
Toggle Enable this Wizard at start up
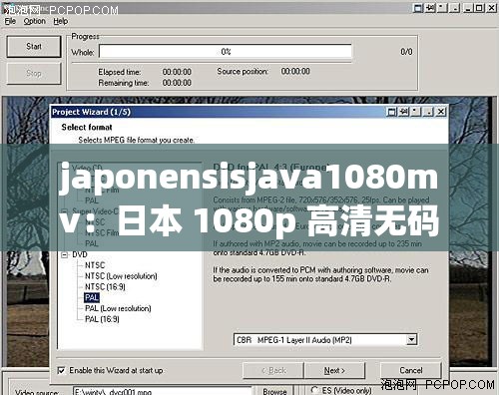(x=61, y=370)
